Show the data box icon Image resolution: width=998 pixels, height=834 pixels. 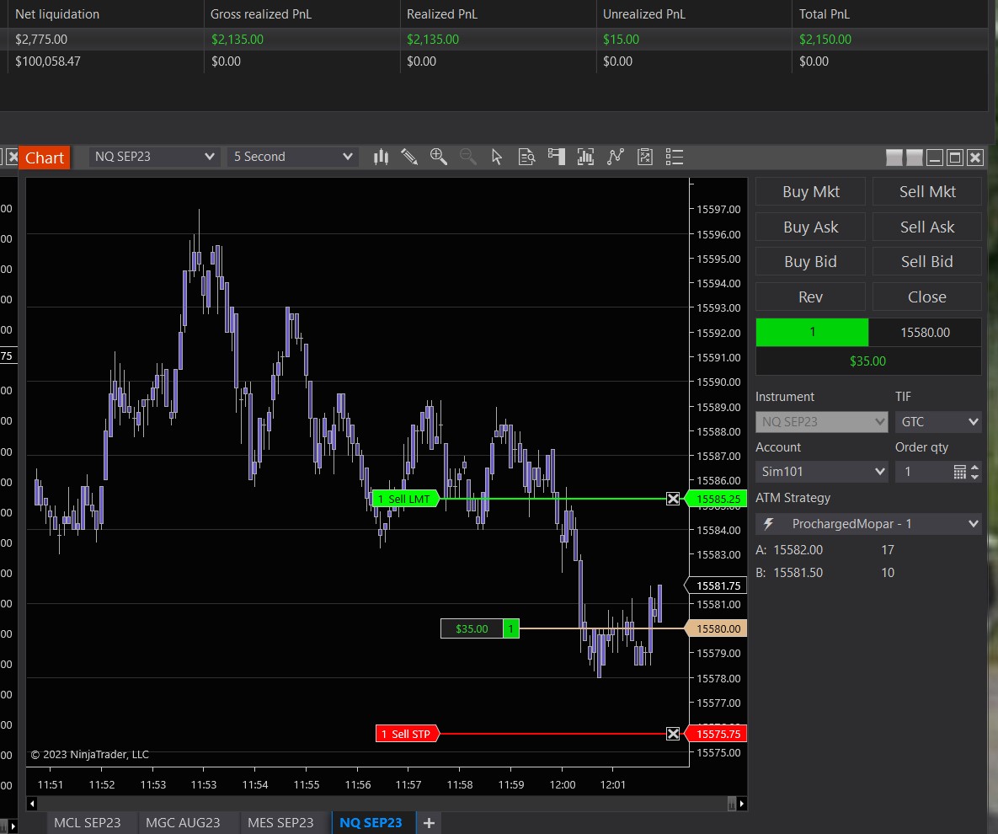pos(527,157)
